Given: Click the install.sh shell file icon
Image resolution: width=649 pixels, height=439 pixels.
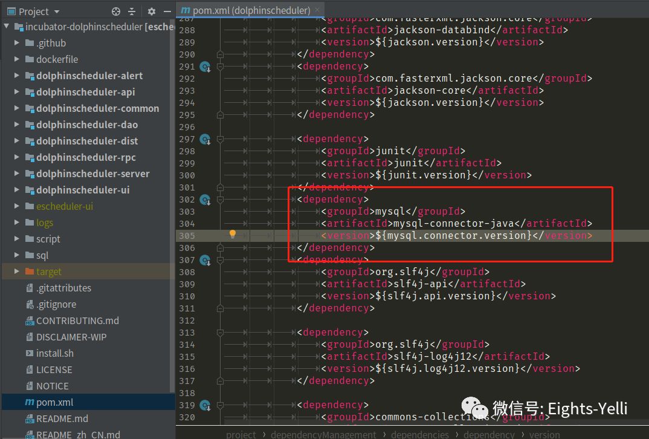Looking at the screenshot, I should click(x=30, y=353).
